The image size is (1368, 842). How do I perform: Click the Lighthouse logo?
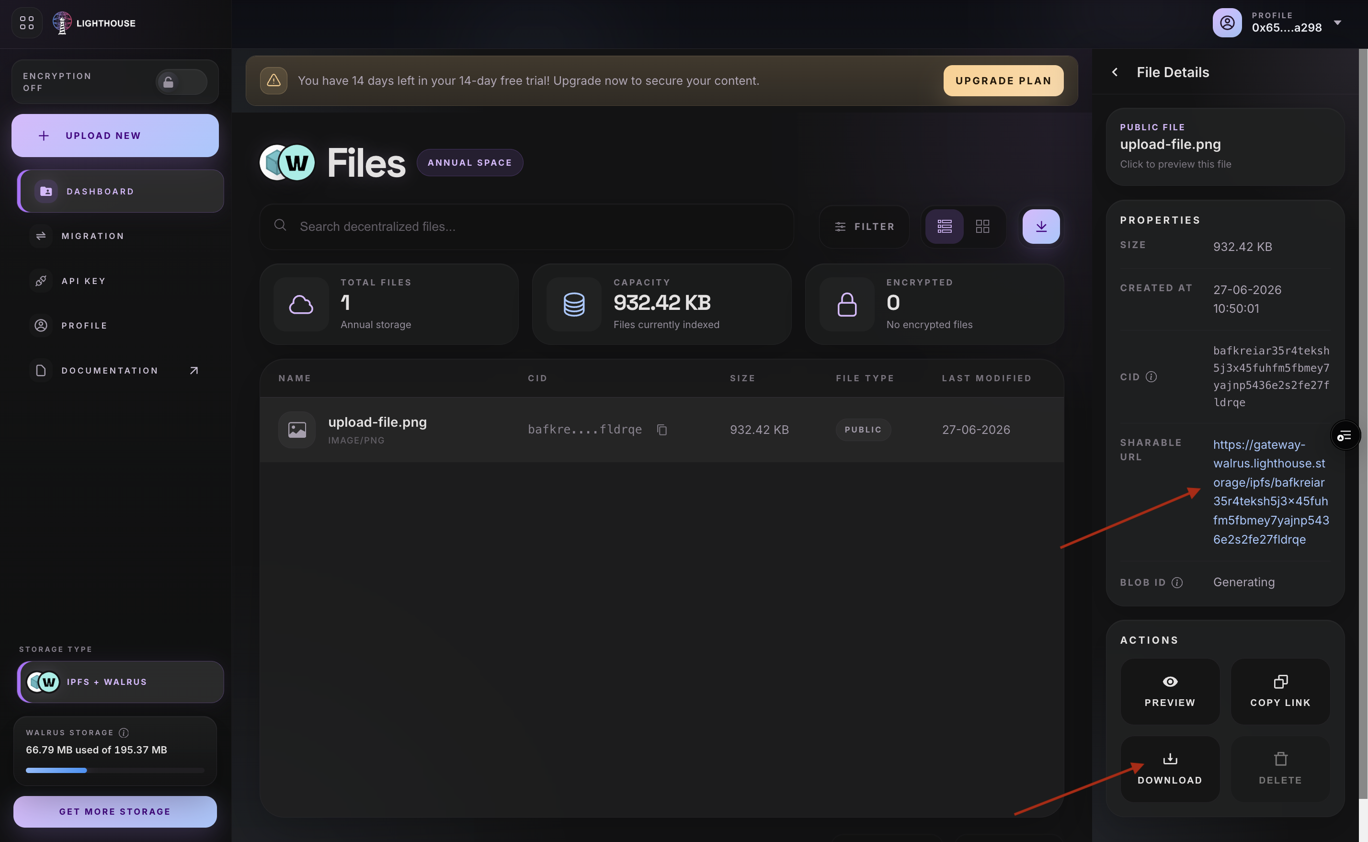[94, 23]
